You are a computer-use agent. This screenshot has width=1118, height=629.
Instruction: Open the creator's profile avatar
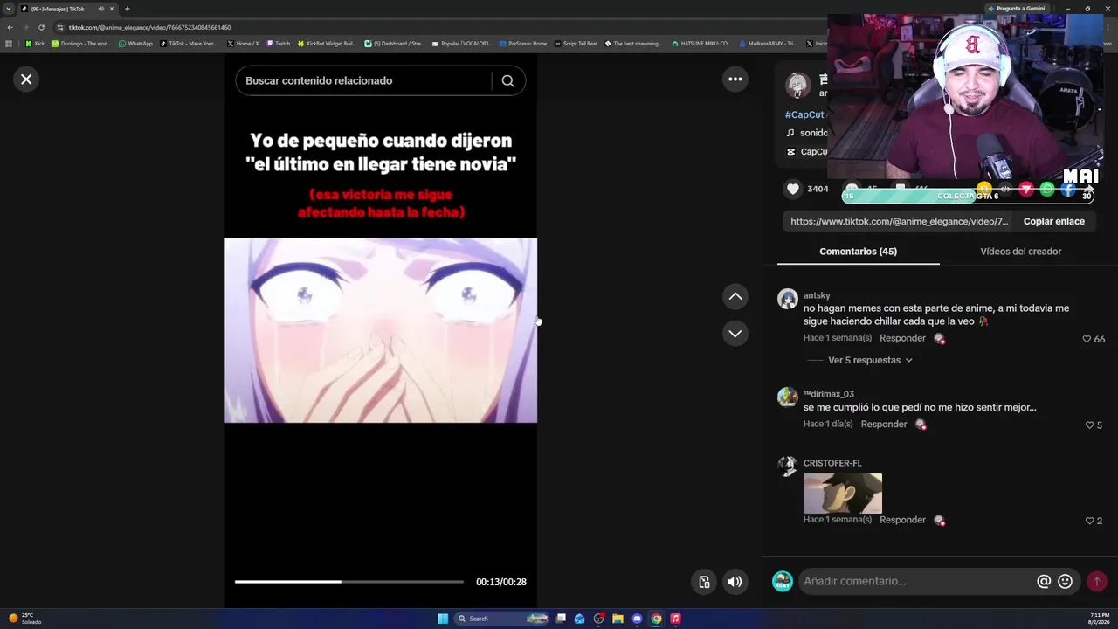click(x=797, y=86)
